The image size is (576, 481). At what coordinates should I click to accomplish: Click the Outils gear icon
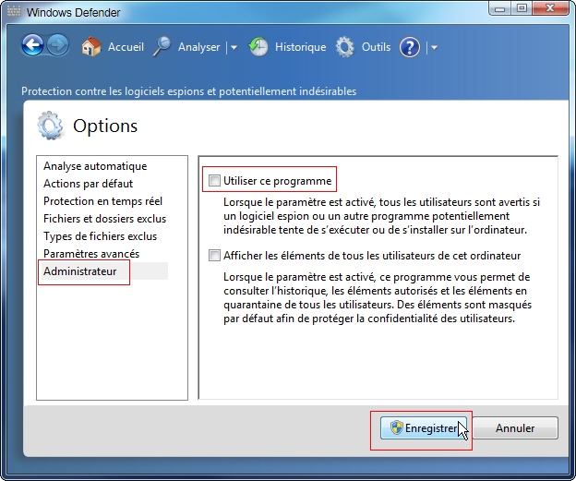pos(345,47)
